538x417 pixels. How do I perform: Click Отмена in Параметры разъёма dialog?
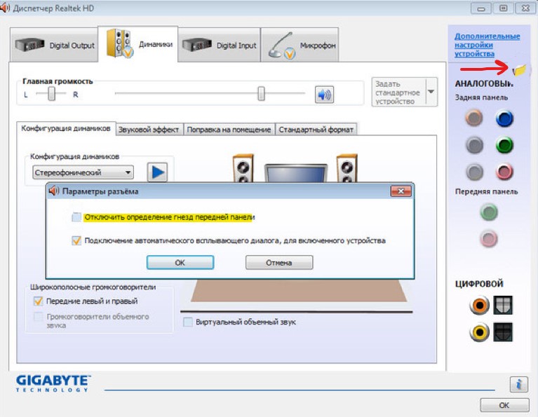click(279, 262)
